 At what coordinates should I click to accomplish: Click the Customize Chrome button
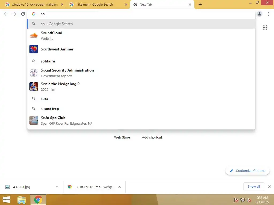pyautogui.click(x=248, y=171)
